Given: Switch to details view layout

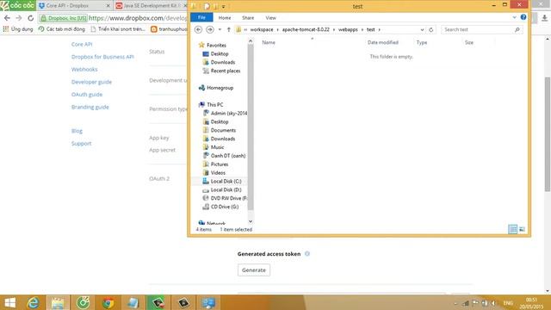Looking at the screenshot, I should (x=513, y=230).
